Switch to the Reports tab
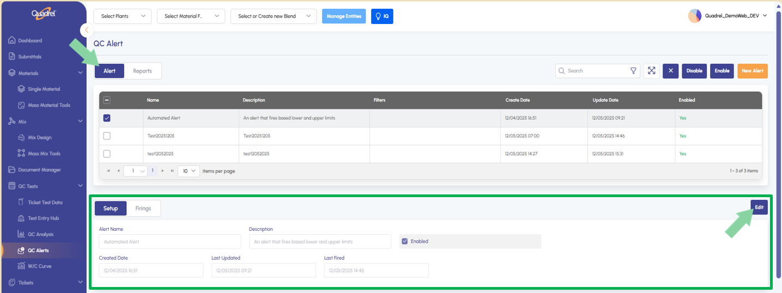This screenshot has height=293, width=782. [142, 71]
